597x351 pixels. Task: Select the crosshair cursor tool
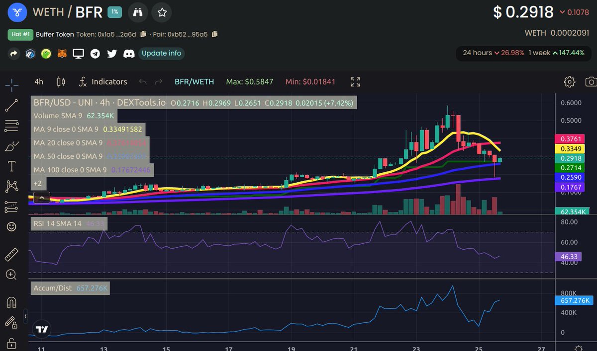tap(12, 84)
